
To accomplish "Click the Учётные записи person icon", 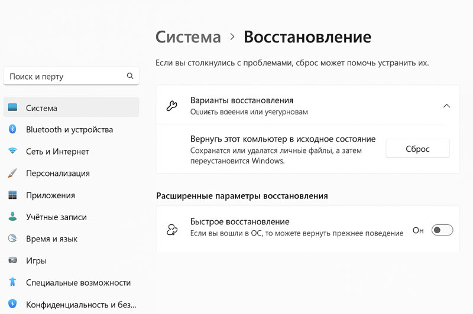I will (x=12, y=217).
